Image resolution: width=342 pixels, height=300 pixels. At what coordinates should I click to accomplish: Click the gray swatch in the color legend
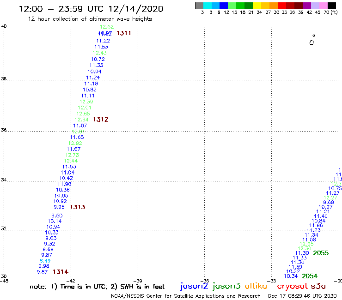click(199, 6)
